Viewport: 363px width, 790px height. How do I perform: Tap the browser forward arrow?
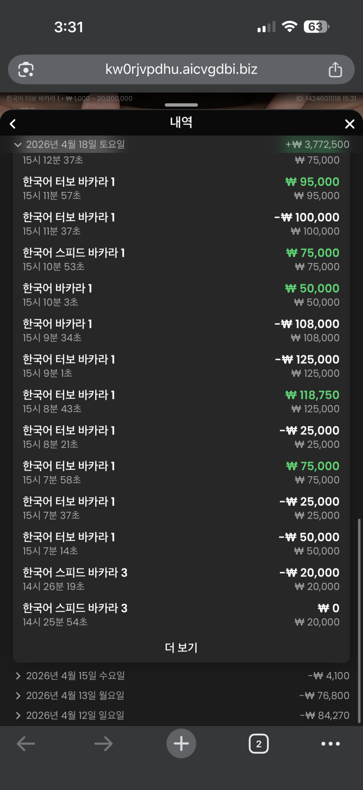[103, 744]
